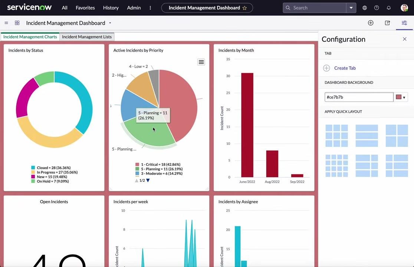Image resolution: width=414 pixels, height=267 pixels.
Task: Apply the narrow-left wide-right quick layout
Action: tap(397, 166)
